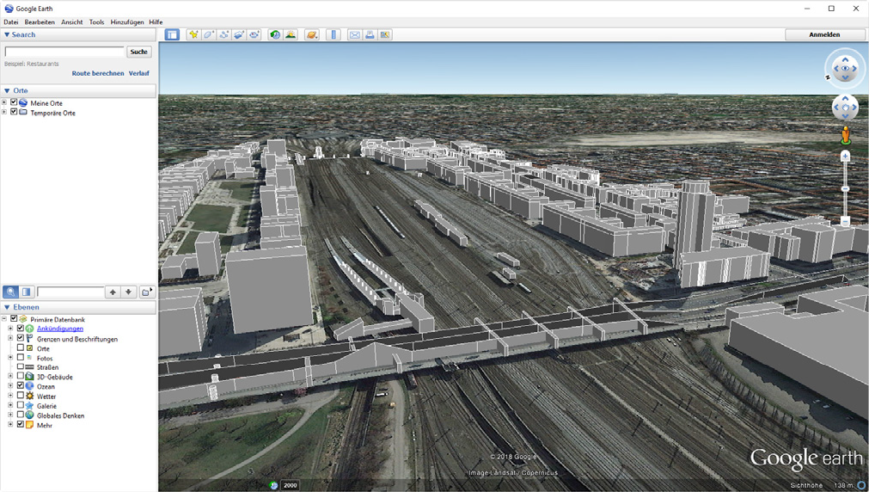The width and height of the screenshot is (869, 492).
Task: Expand the Galerie layer node
Action: [10, 405]
